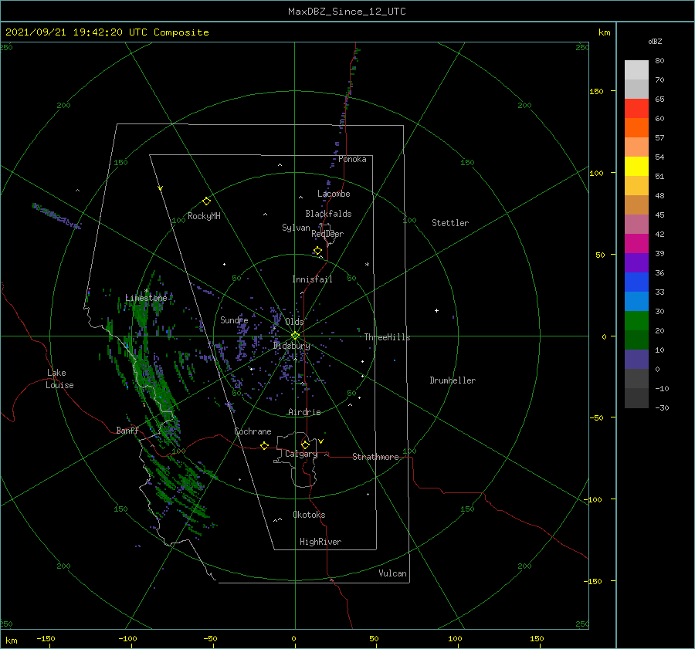The height and width of the screenshot is (649, 695).
Task: Click the white asterisk just above Limestone
Action: (146, 291)
